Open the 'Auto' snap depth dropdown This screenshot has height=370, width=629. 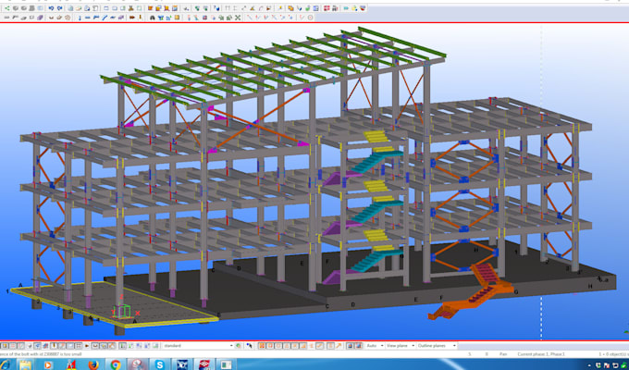(373, 345)
